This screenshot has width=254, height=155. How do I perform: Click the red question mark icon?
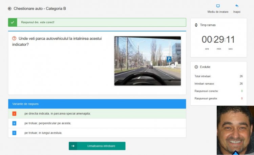(x=14, y=38)
